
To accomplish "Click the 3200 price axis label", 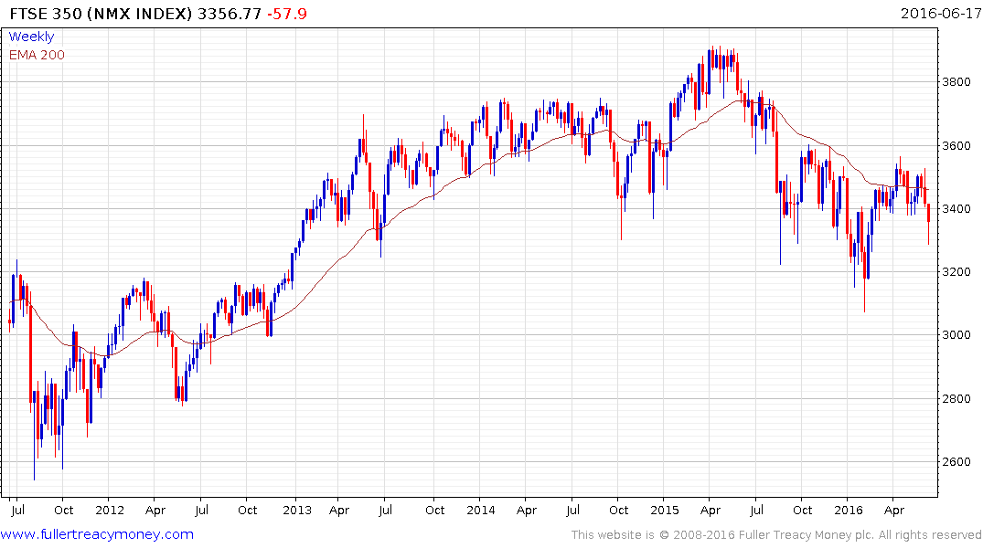I will 956,272.
